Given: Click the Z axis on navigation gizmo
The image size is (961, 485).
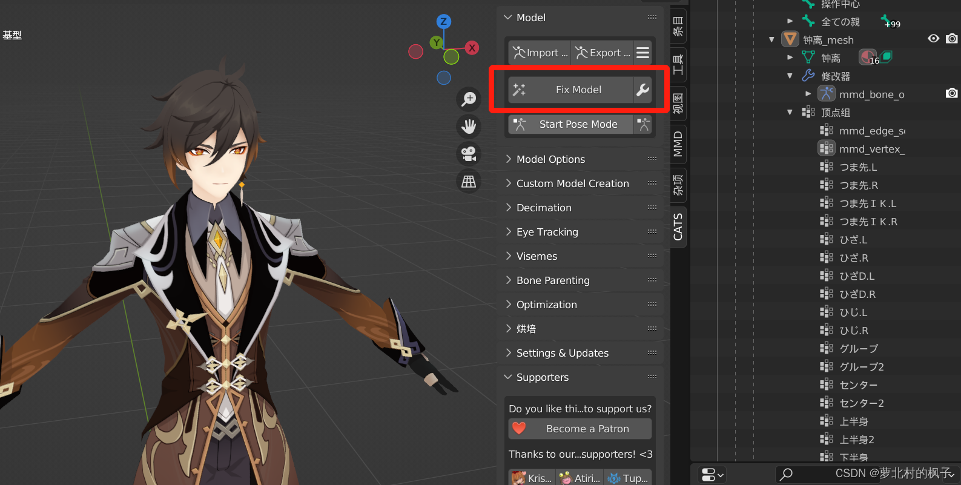Looking at the screenshot, I should click(x=444, y=22).
